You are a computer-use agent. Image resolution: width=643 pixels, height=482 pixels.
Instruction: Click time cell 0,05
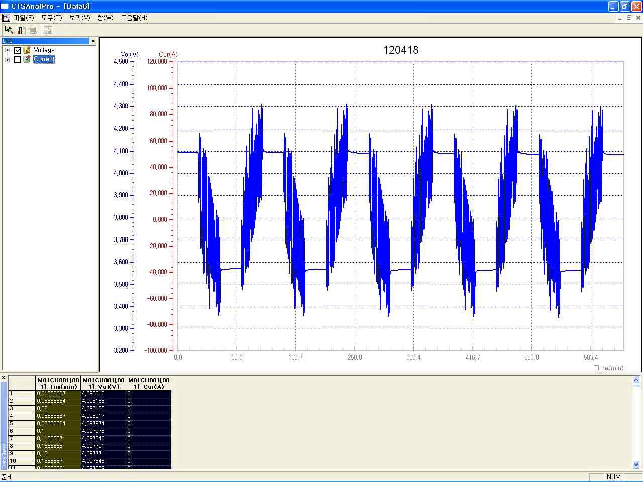tap(58, 409)
